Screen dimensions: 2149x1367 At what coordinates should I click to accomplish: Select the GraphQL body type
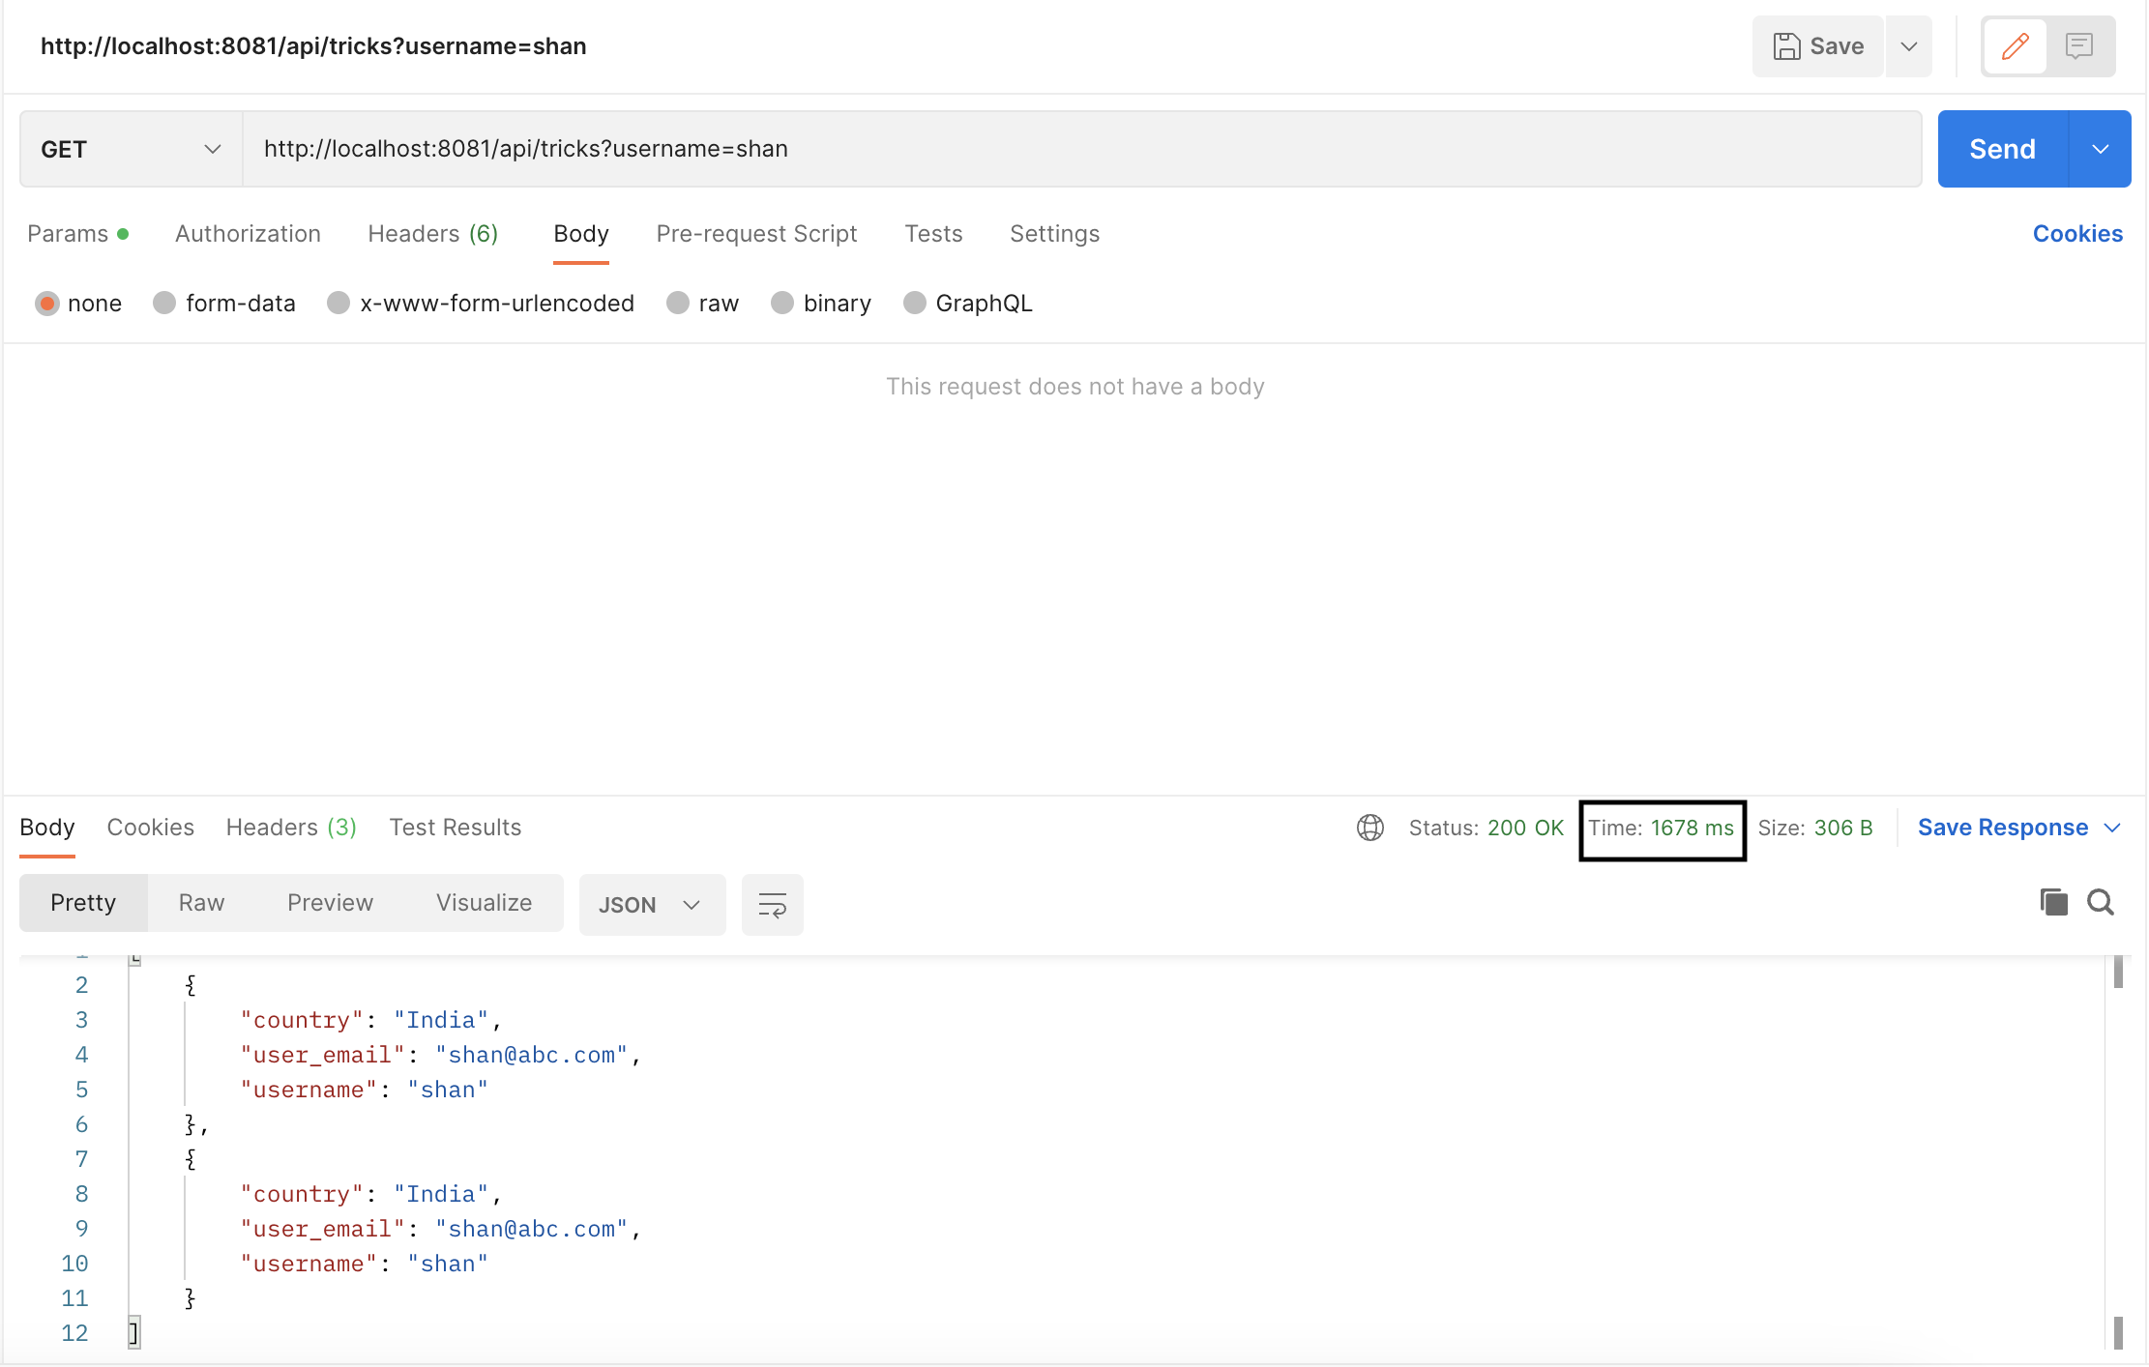[x=915, y=304]
